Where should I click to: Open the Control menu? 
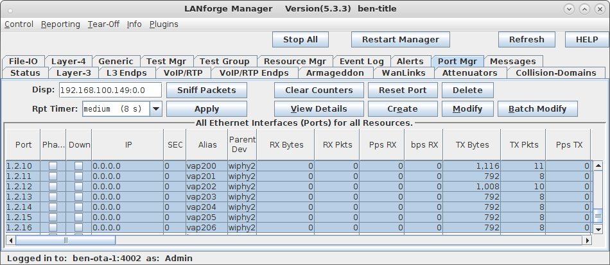pos(19,24)
